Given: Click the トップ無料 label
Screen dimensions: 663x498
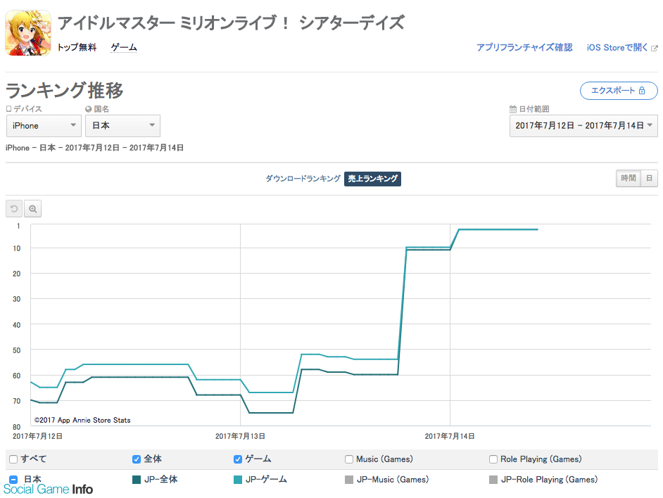Looking at the screenshot, I should pos(77,47).
